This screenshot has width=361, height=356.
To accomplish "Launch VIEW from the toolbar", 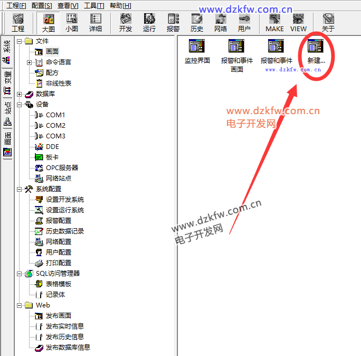I will [298, 23].
